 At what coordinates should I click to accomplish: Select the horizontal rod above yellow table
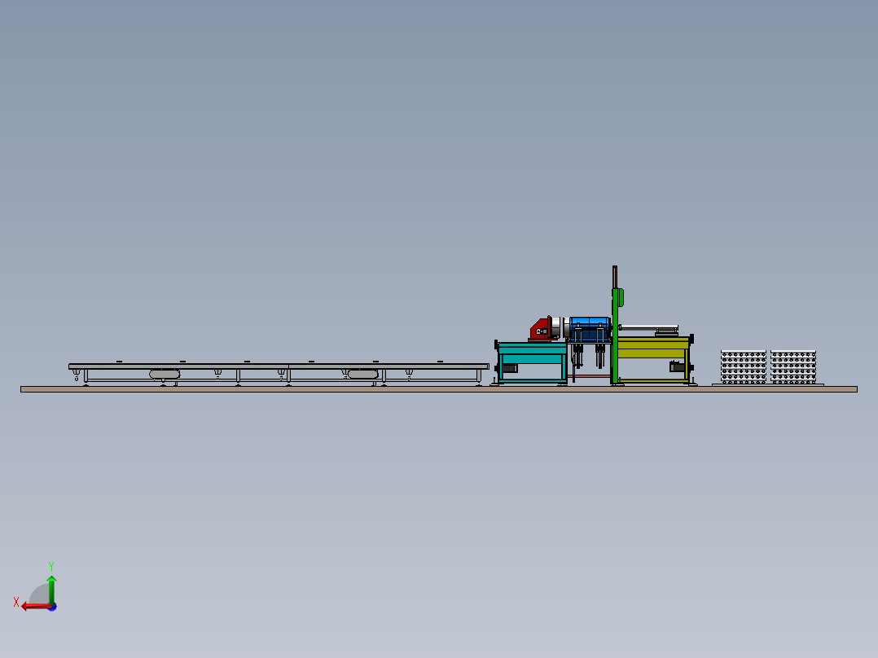[648, 327]
